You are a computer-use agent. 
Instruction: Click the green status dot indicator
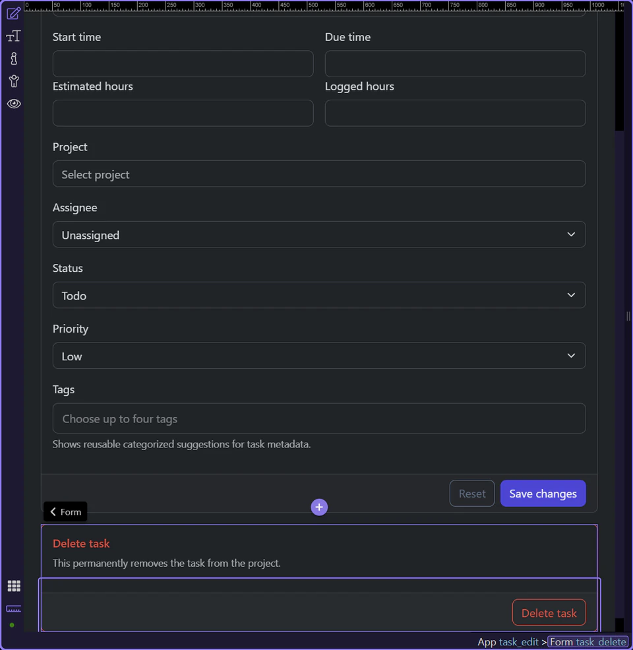pyautogui.click(x=11, y=624)
